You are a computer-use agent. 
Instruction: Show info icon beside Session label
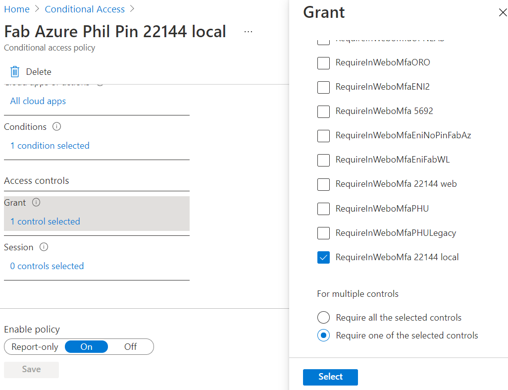(x=44, y=247)
